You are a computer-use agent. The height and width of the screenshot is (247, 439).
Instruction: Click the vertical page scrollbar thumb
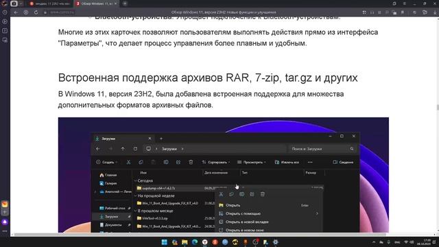(438, 107)
